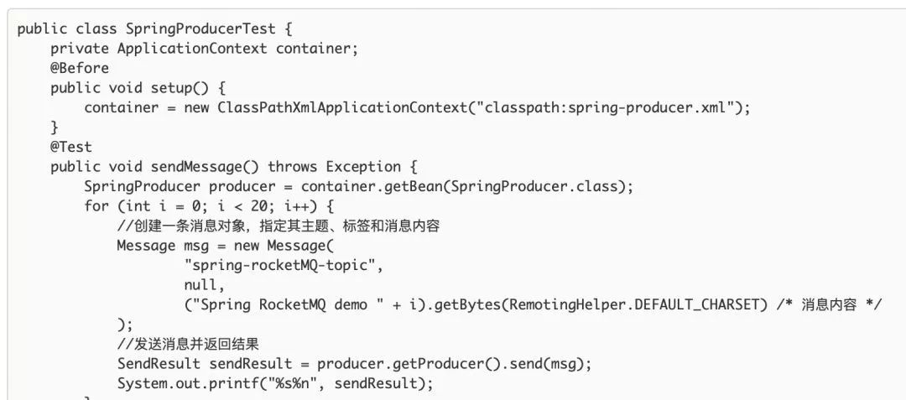Screen dimensions: 906x400
Task: Click the 创建一条消息对象 comment line
Action: pyautogui.click(x=279, y=226)
